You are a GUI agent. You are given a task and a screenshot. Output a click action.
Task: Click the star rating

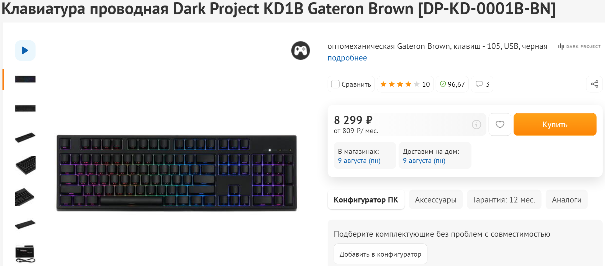click(x=400, y=84)
